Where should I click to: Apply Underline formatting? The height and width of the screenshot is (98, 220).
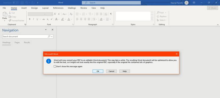(x=37, y=19)
